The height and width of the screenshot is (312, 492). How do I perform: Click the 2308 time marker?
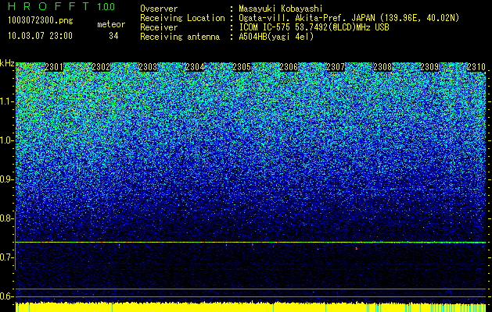(x=382, y=67)
